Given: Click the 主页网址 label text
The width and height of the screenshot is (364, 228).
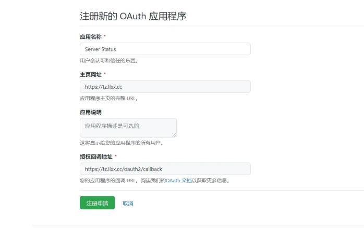Looking at the screenshot, I should tap(91, 74).
